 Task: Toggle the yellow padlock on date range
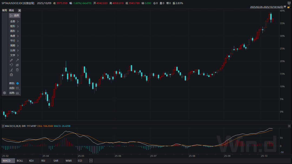pyautogui.click(x=288, y=7)
